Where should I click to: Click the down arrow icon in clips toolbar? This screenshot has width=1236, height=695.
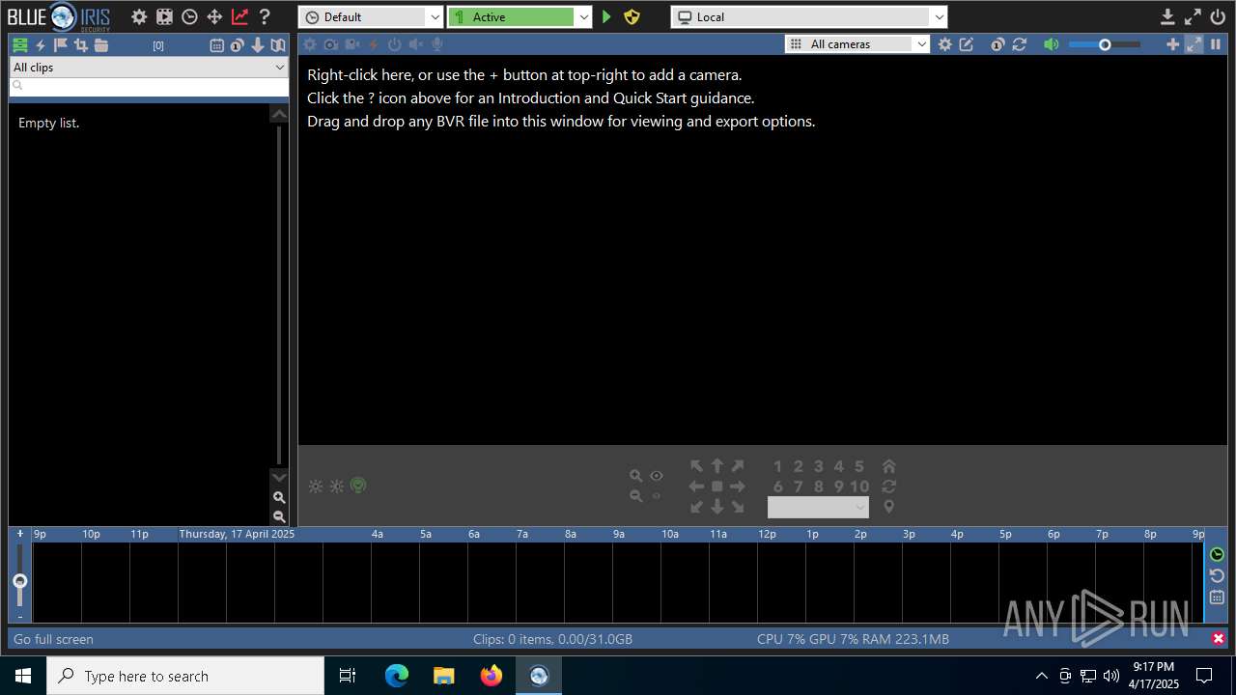point(258,45)
